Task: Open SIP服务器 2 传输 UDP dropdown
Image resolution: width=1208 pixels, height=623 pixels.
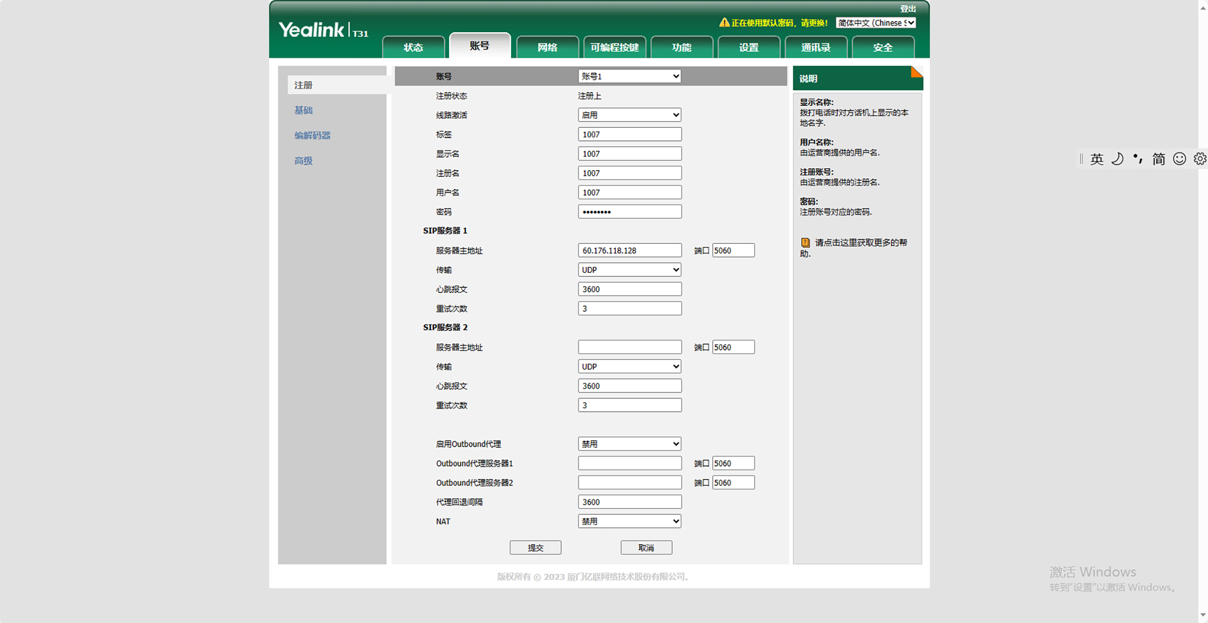Action: [630, 366]
